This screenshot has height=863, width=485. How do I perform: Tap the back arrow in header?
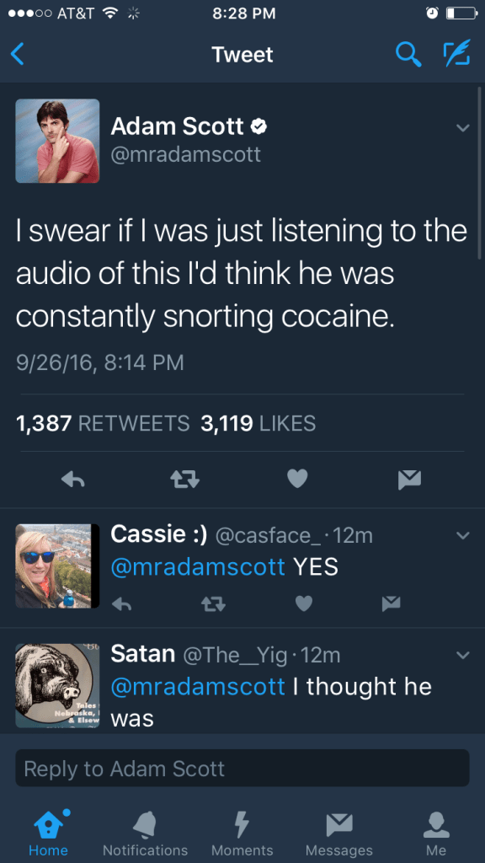point(18,55)
